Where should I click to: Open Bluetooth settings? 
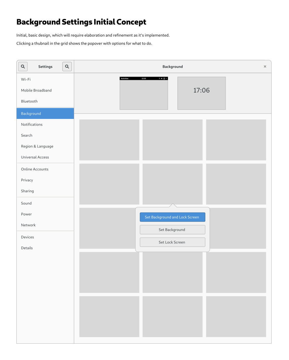(29, 101)
